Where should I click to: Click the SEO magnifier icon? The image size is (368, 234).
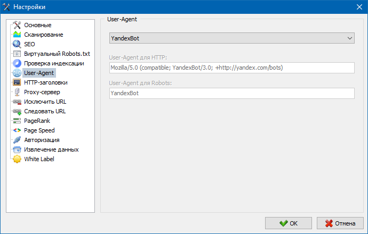click(x=17, y=44)
